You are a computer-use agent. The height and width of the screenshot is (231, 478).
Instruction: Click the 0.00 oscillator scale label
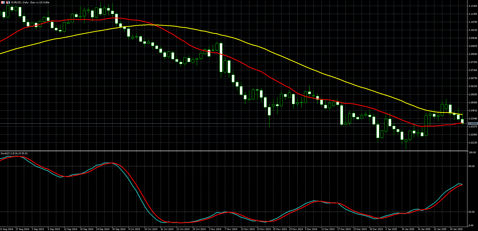point(471,225)
